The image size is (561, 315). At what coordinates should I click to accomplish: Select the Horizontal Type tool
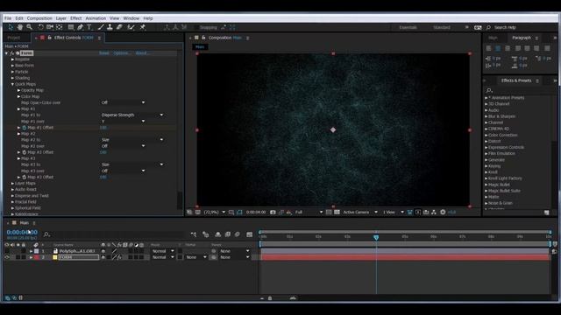89,27
